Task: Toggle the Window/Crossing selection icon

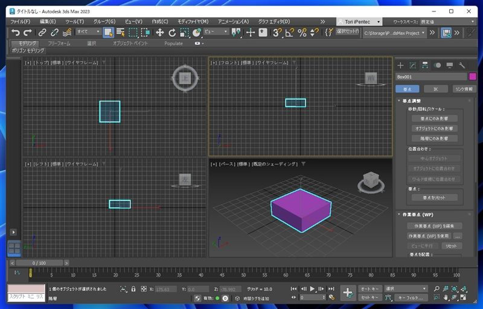Action: point(145,33)
